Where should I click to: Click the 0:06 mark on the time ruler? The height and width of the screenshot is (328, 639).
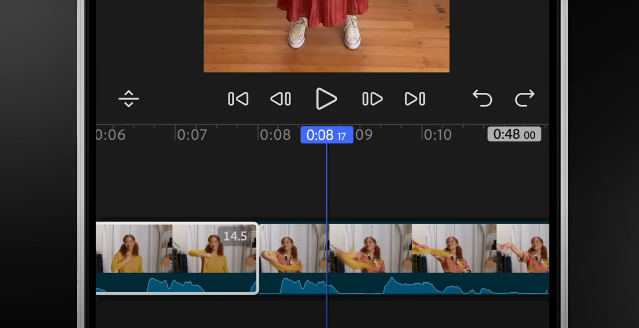pos(110,135)
